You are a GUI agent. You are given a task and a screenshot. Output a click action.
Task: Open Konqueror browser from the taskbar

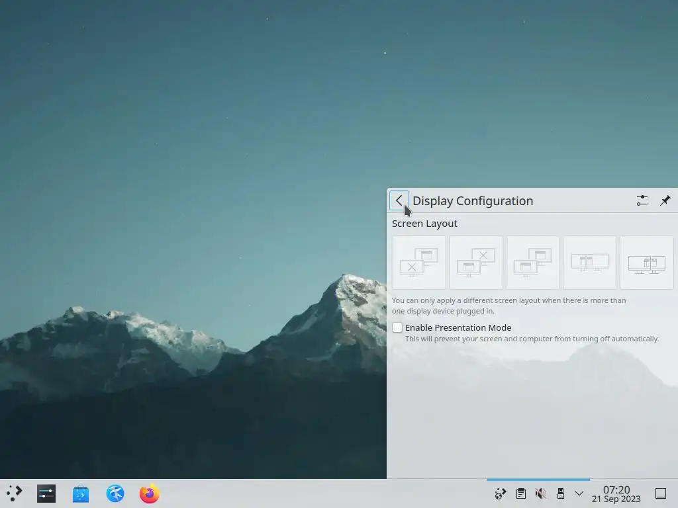tap(115, 493)
